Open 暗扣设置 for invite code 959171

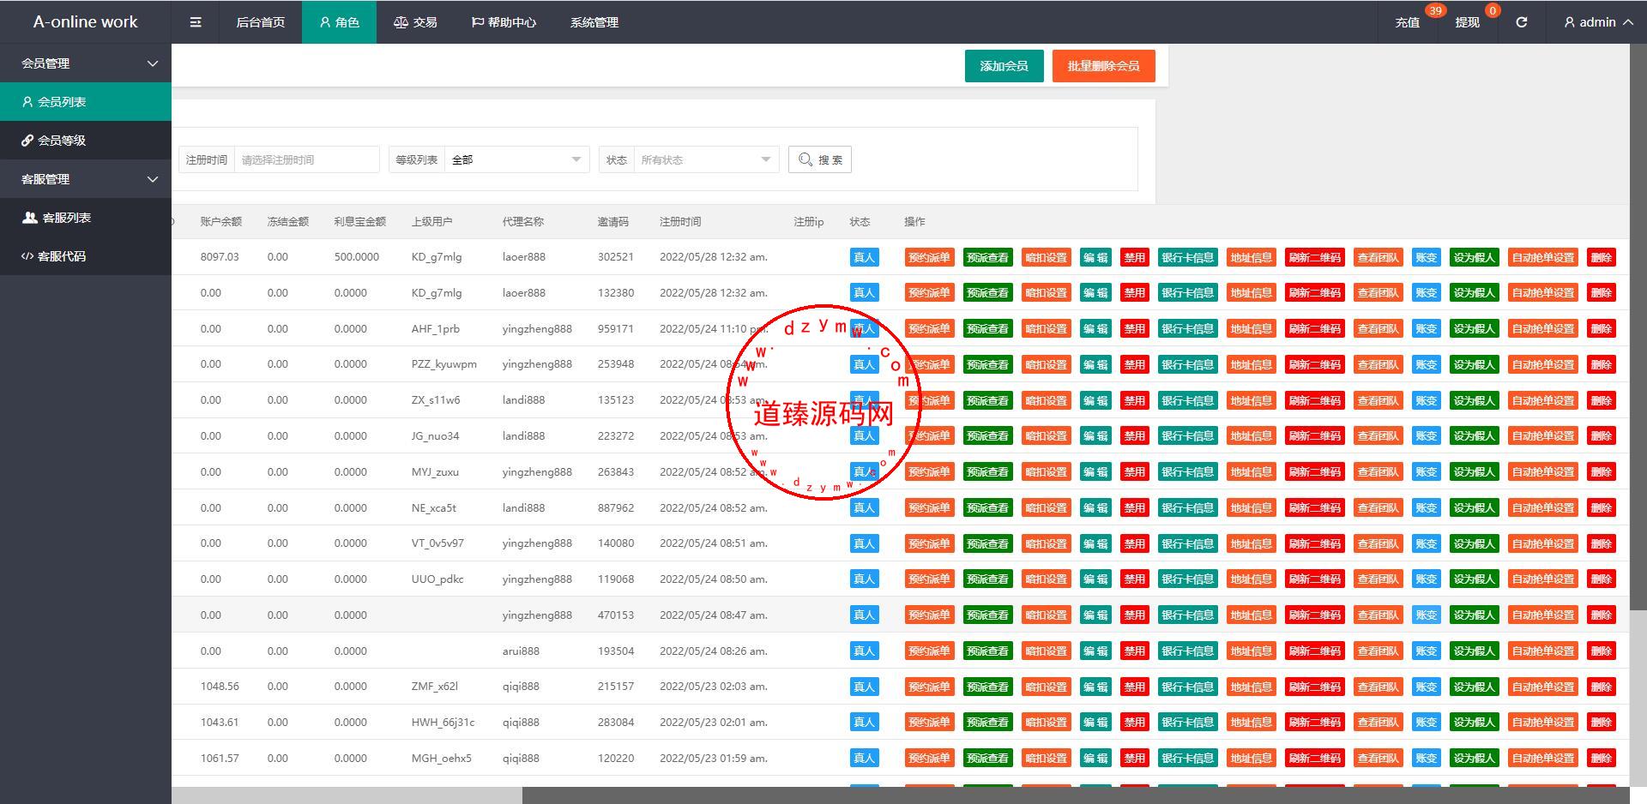click(x=1046, y=329)
